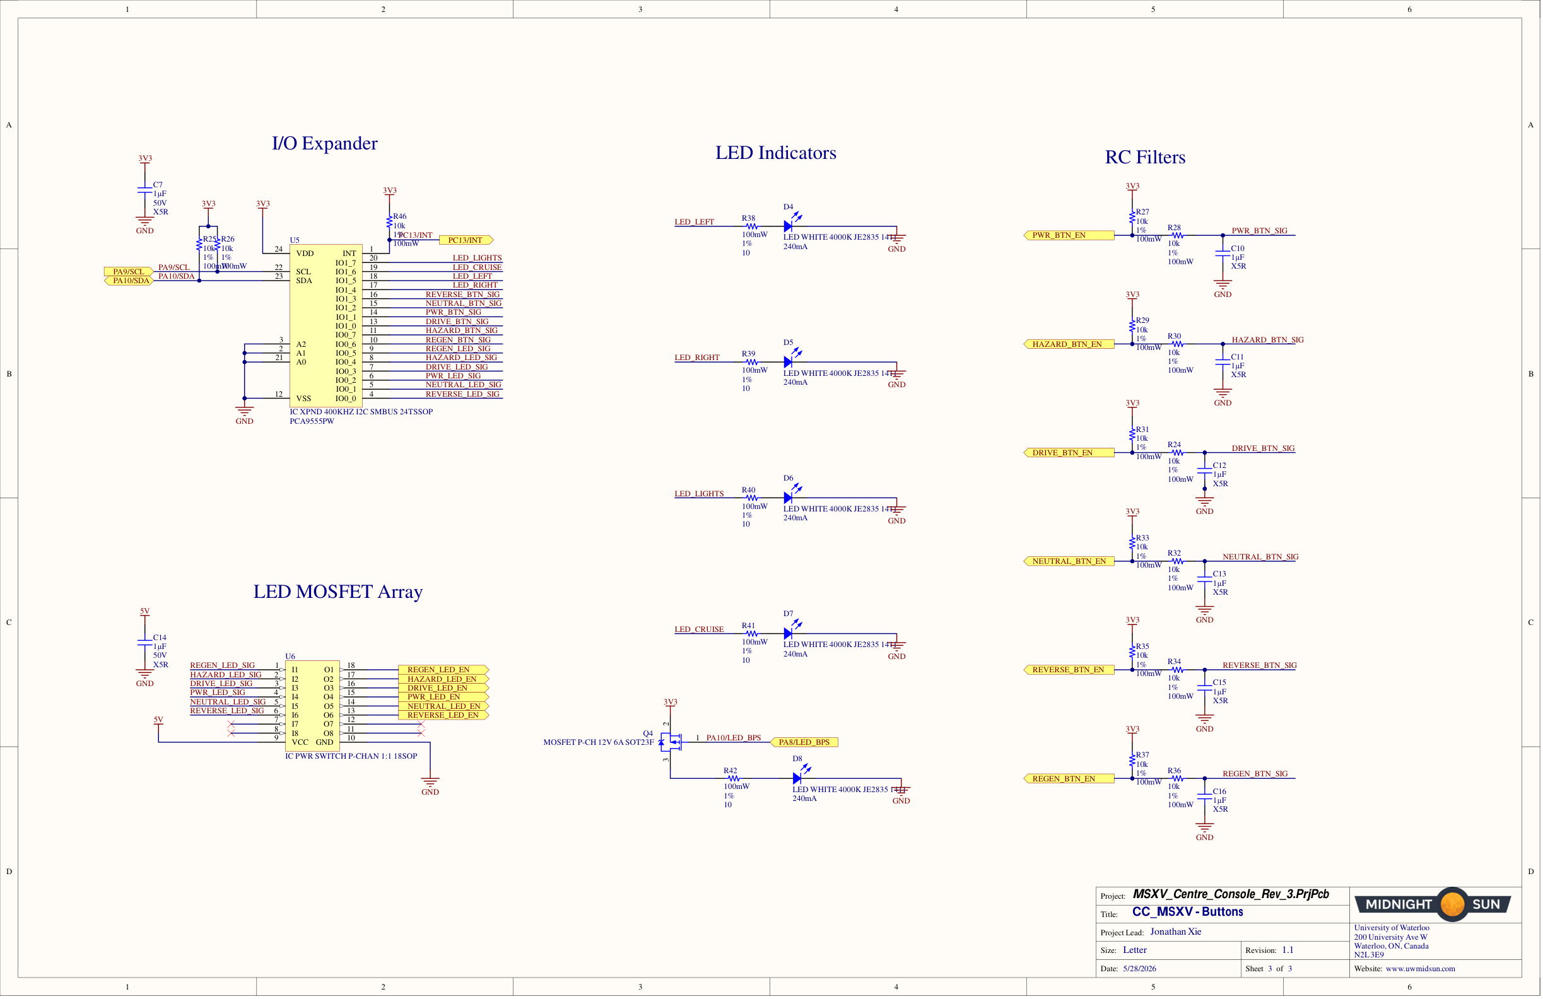The image size is (1543, 999).
Task: Select the D8 LED symbol
Action: (x=801, y=774)
